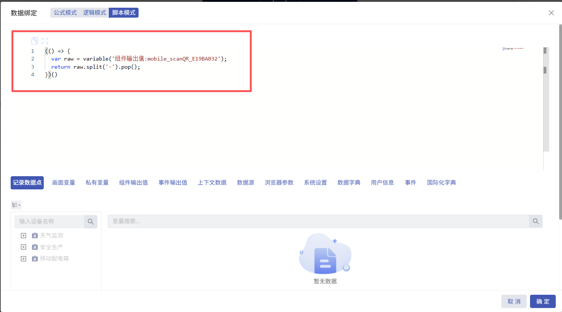
Task: Click the 取消 cancel button
Action: [514, 301]
